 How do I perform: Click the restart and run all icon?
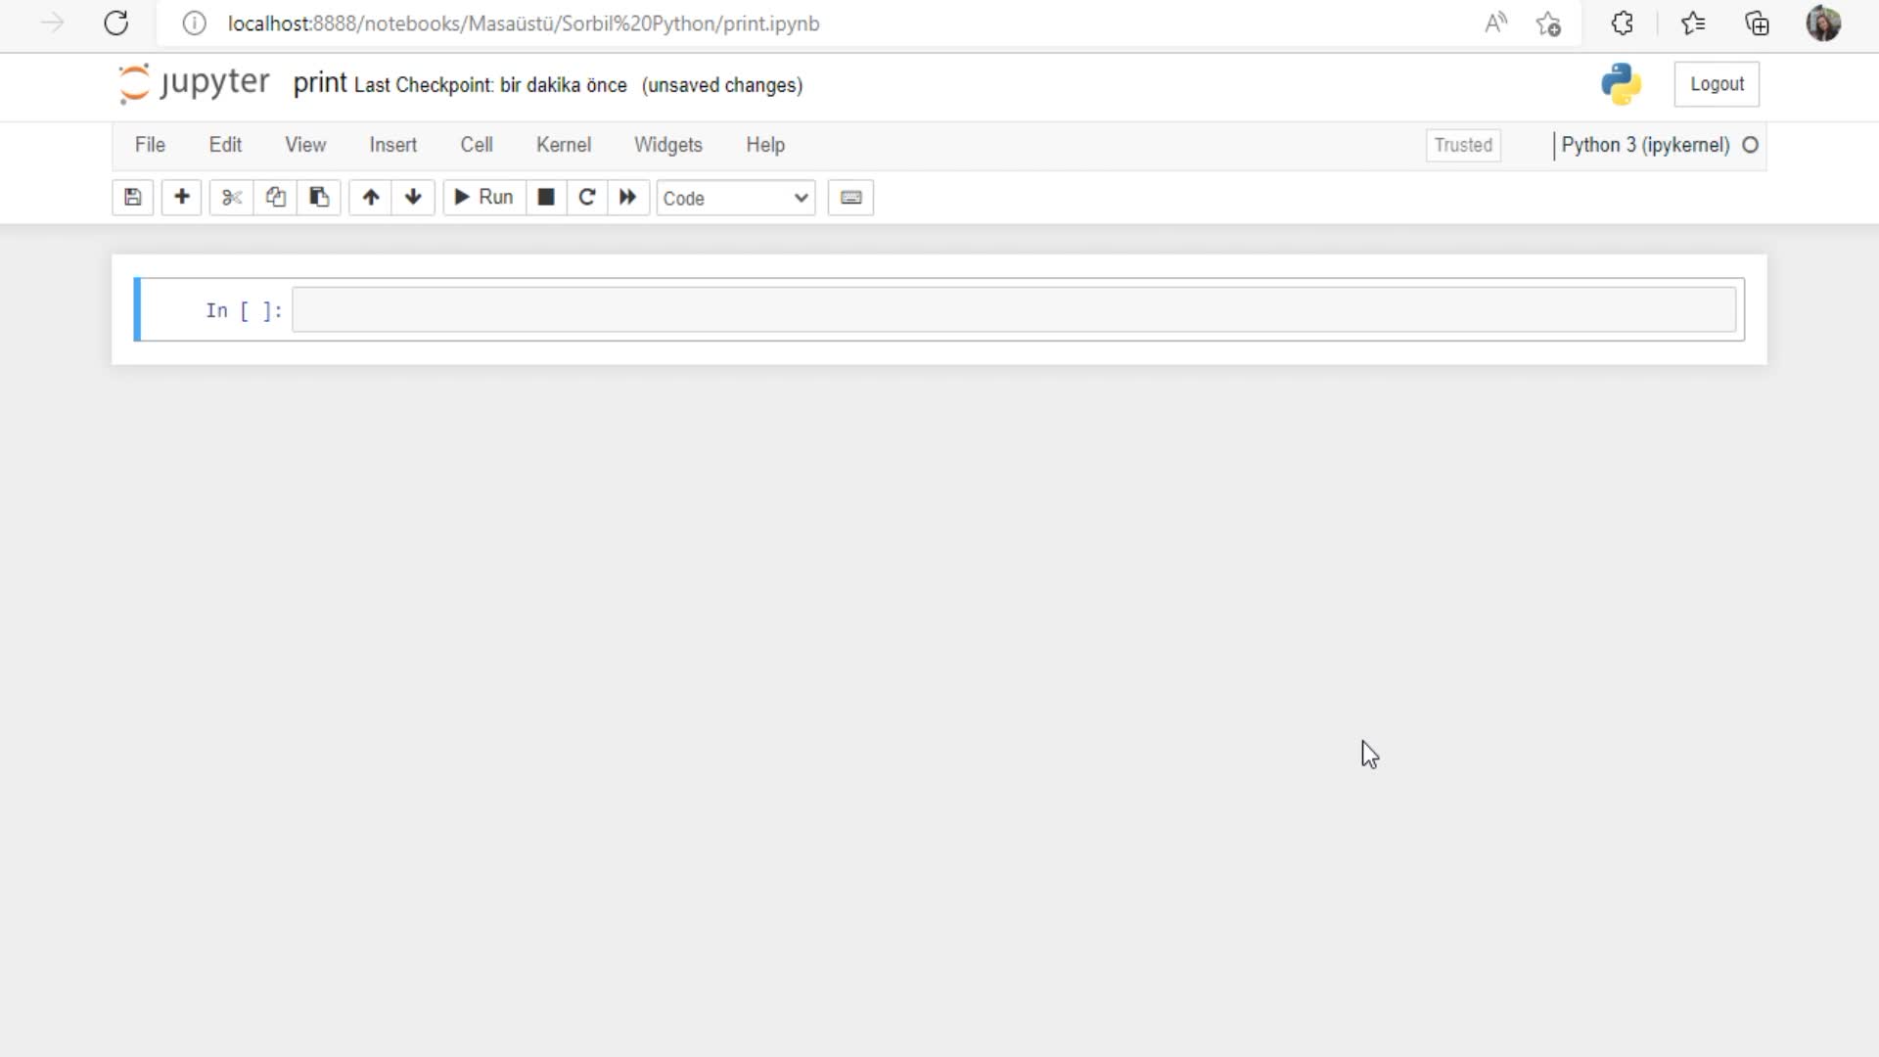(628, 198)
